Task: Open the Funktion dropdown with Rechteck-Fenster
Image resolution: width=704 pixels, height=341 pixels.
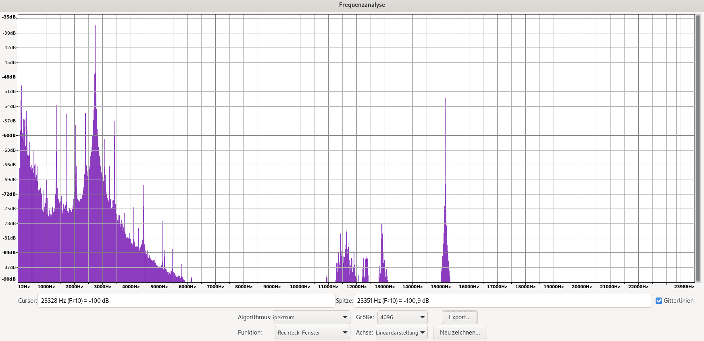Action: point(312,333)
